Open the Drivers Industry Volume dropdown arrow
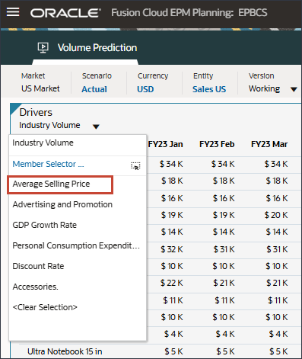 click(x=96, y=127)
